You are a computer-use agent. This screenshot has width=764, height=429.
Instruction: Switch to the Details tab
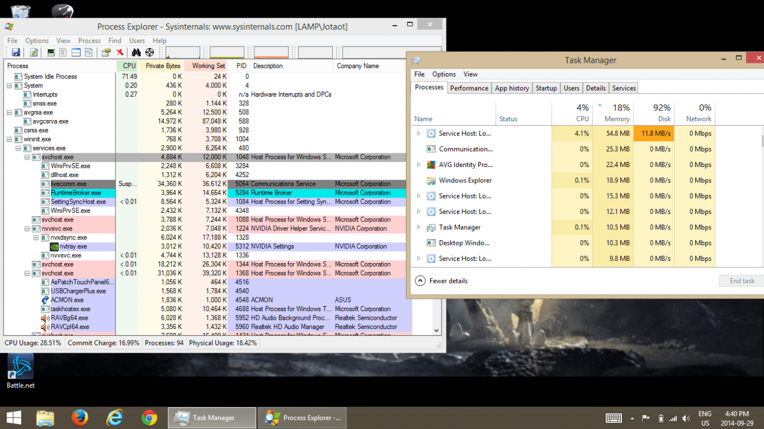click(x=596, y=88)
